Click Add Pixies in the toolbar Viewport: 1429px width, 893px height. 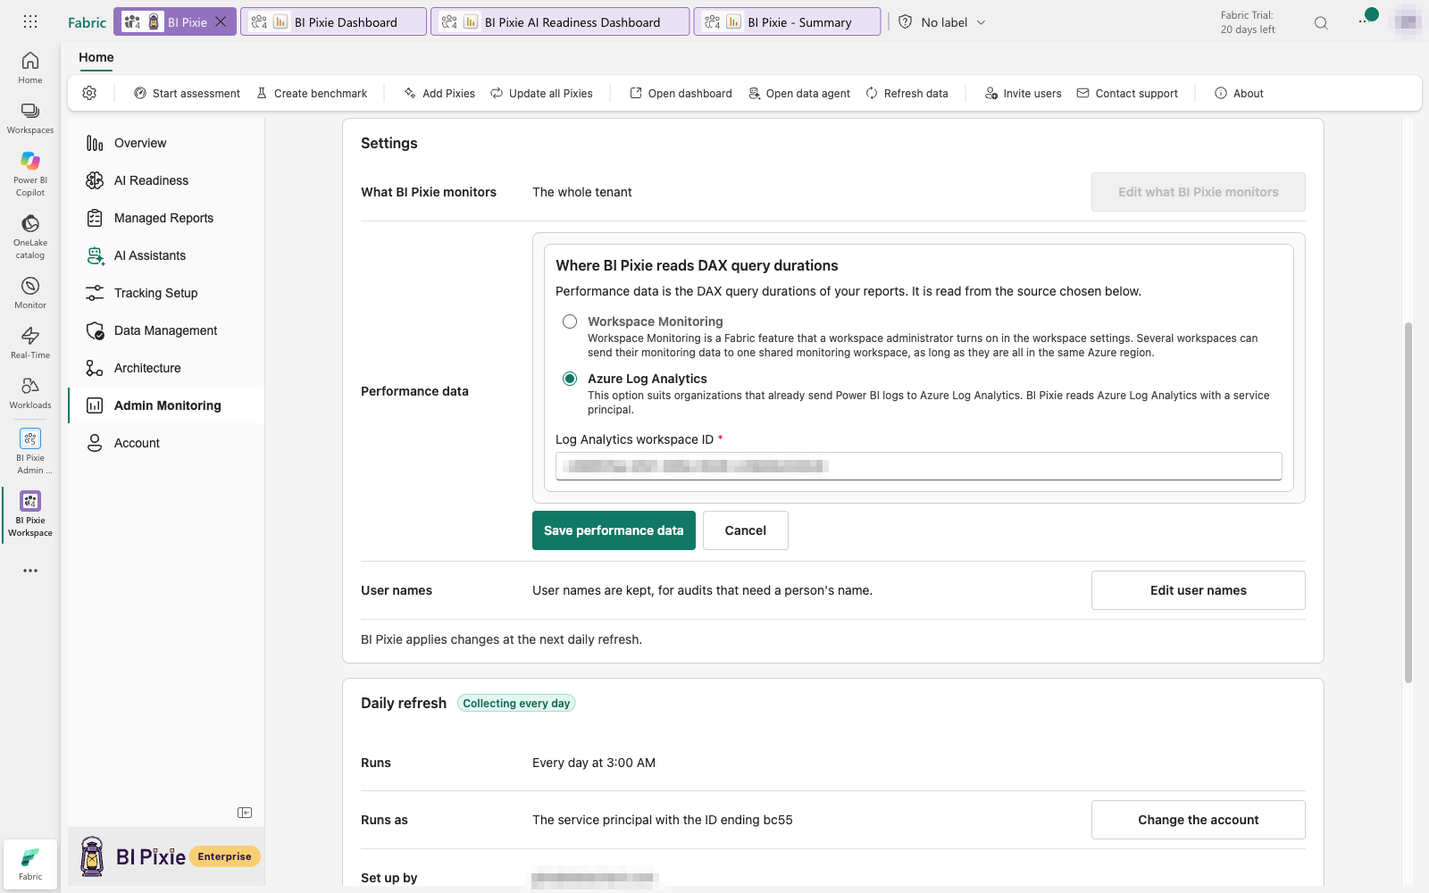coord(439,93)
